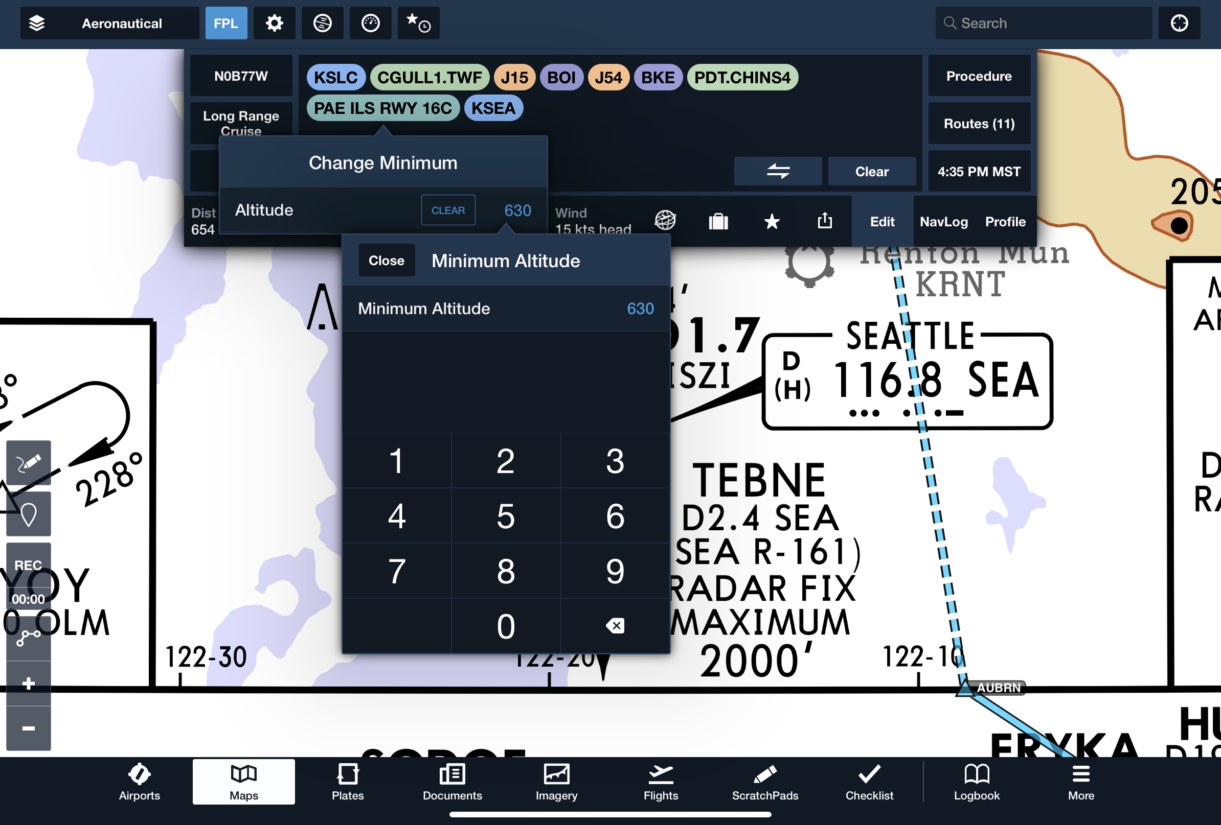This screenshot has height=825, width=1221.
Task: Click the center-on-location crosshair icon
Action: pyautogui.click(x=1179, y=23)
